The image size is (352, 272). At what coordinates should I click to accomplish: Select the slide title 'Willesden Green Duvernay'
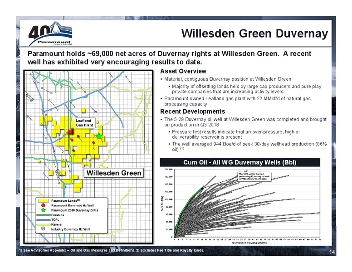click(254, 34)
